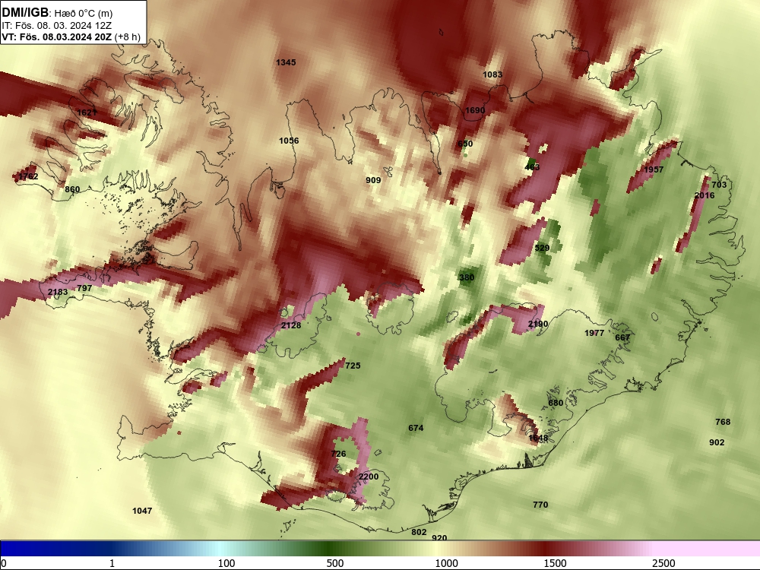The image size is (760, 570).
Task: Select the 1621 value in the Westfjords
Action: click(87, 112)
